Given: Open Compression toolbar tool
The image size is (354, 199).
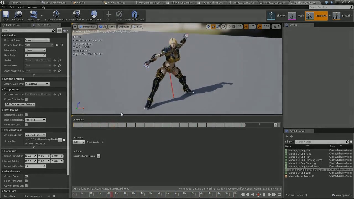Looking at the screenshot, I should tap(76, 16).
